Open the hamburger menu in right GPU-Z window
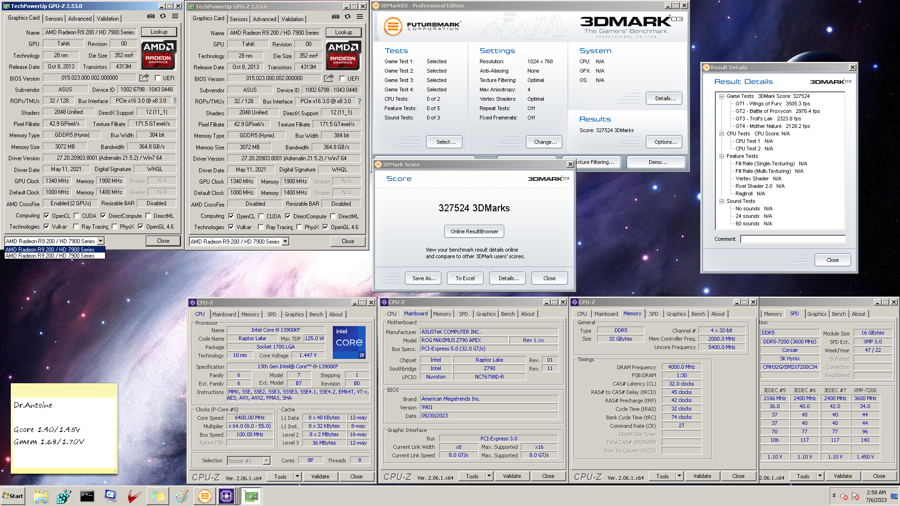Screen dimensions: 900x506 click(x=360, y=17)
